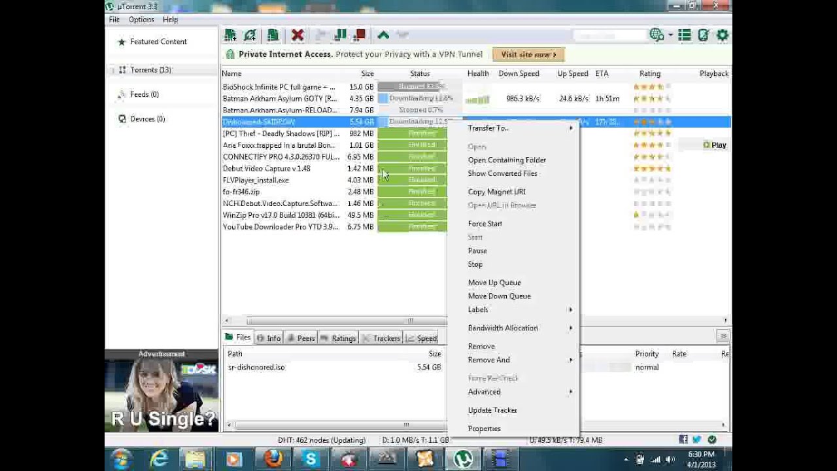The image size is (837, 471).
Task: Click the Feeds RSS icon in sidebar
Action: (122, 94)
